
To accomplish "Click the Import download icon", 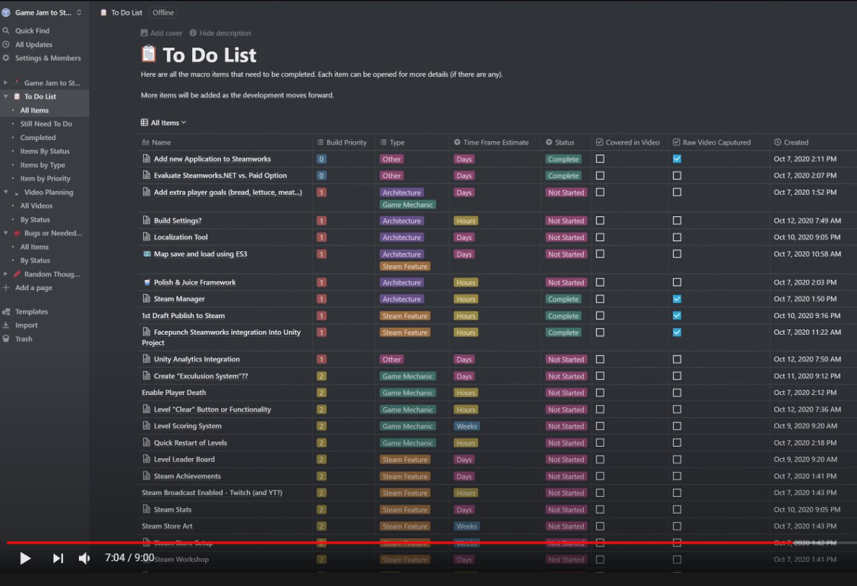I will pos(6,325).
